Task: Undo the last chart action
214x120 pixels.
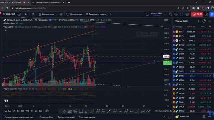Action: [x=111, y=14]
